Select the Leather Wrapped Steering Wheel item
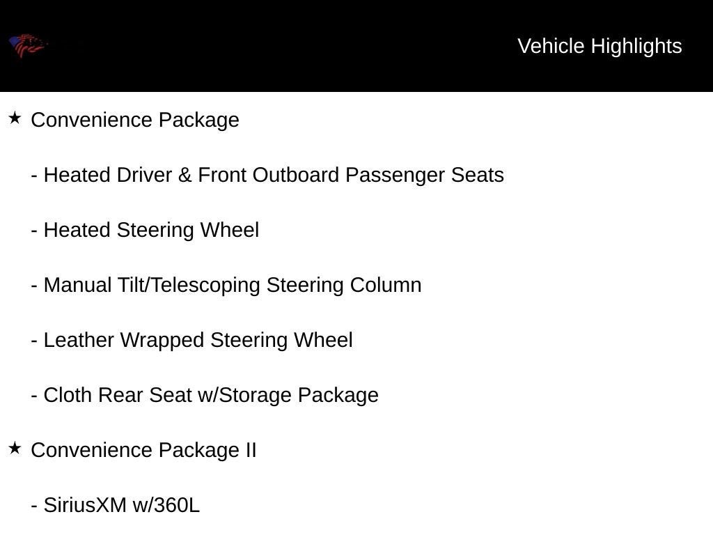This screenshot has width=713, height=535. tap(198, 340)
